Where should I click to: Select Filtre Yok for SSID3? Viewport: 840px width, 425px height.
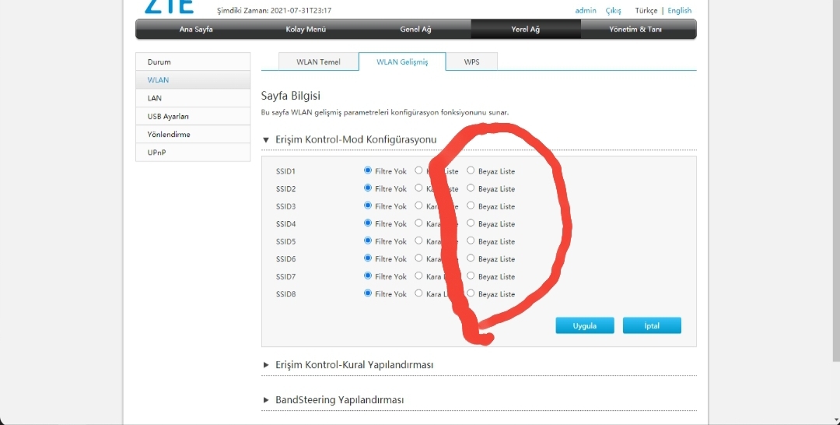367,205
